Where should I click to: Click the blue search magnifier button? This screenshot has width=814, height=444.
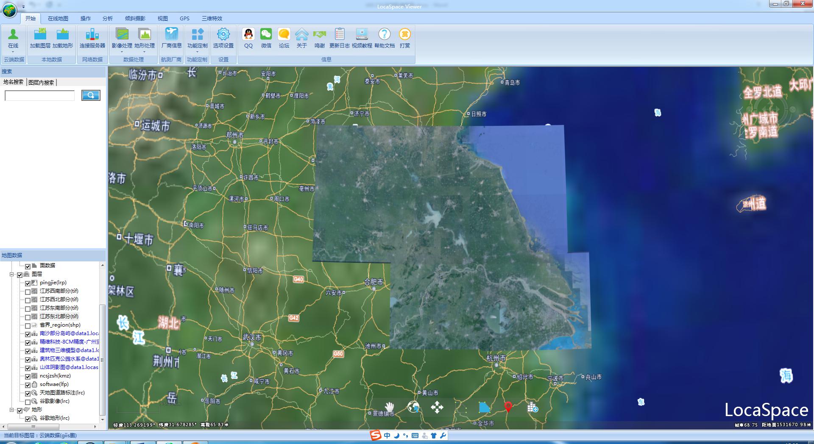coord(91,95)
